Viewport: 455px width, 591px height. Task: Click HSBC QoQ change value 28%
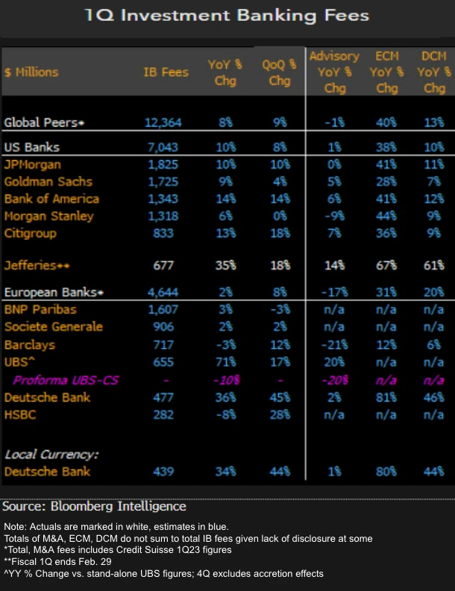point(280,415)
